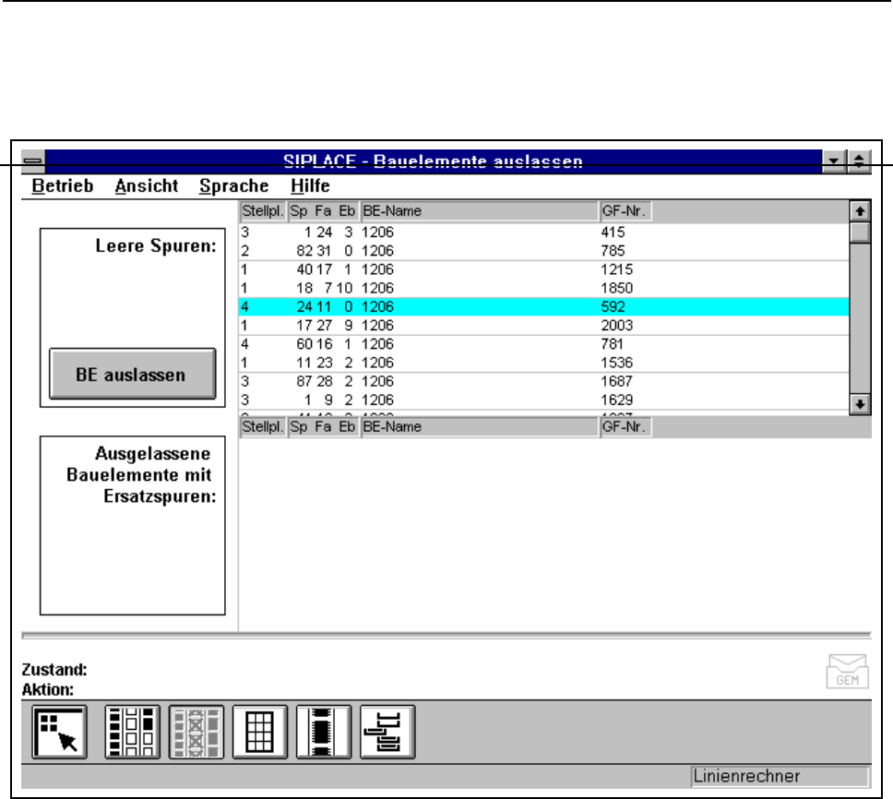Open the feeder tracks overview icon
Image resolution: width=893 pixels, height=799 pixels.
pyautogui.click(x=132, y=732)
